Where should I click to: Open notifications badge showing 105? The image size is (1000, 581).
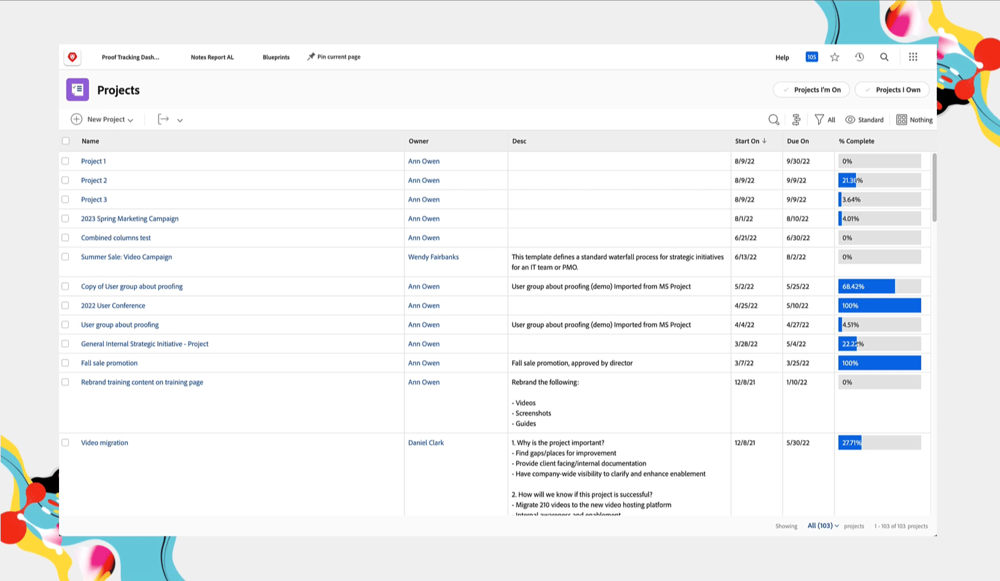(x=811, y=57)
